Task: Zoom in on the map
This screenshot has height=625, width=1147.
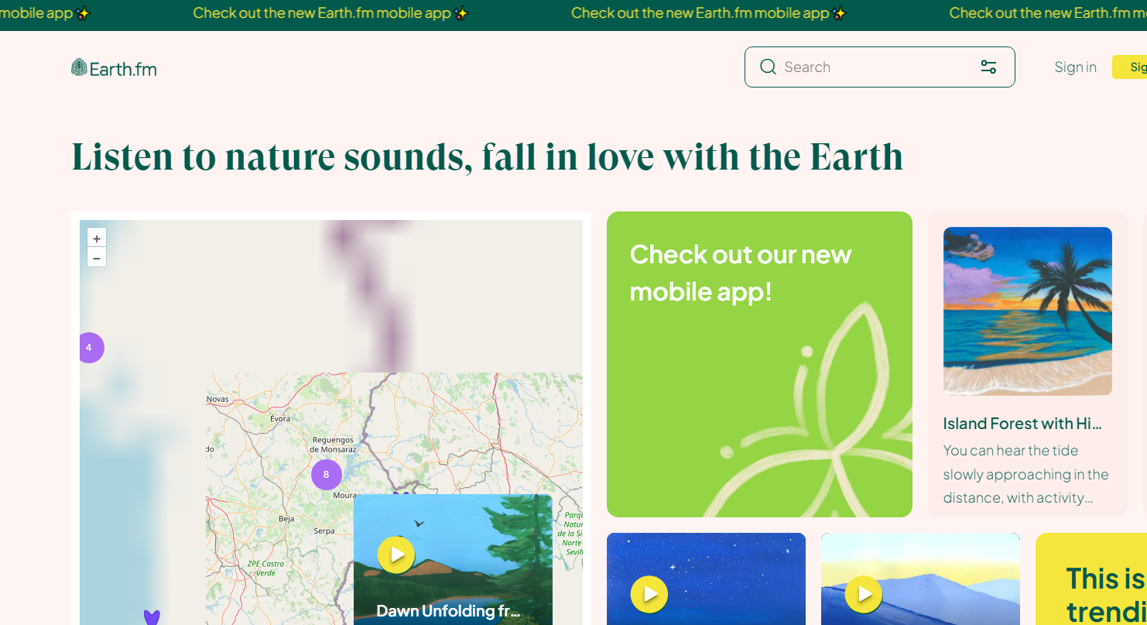Action: click(97, 239)
